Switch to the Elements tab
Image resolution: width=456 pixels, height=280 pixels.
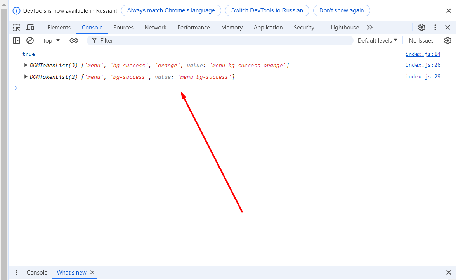coord(59,27)
